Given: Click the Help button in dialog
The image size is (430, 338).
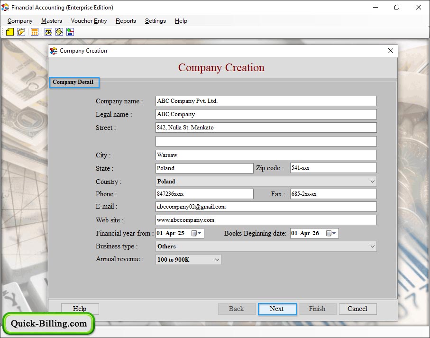Looking at the screenshot, I should (80, 309).
